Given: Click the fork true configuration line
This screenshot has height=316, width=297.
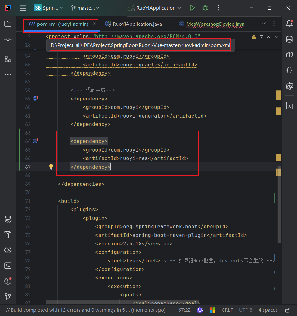Looking at the screenshot, I should click(x=134, y=260).
